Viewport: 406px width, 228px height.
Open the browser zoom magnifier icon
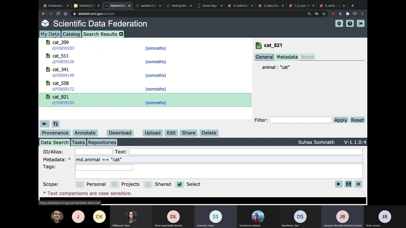coord(309,14)
